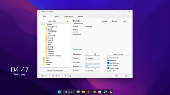
Task: Expand the Analog Clock folder
Action: click(x=44, y=27)
